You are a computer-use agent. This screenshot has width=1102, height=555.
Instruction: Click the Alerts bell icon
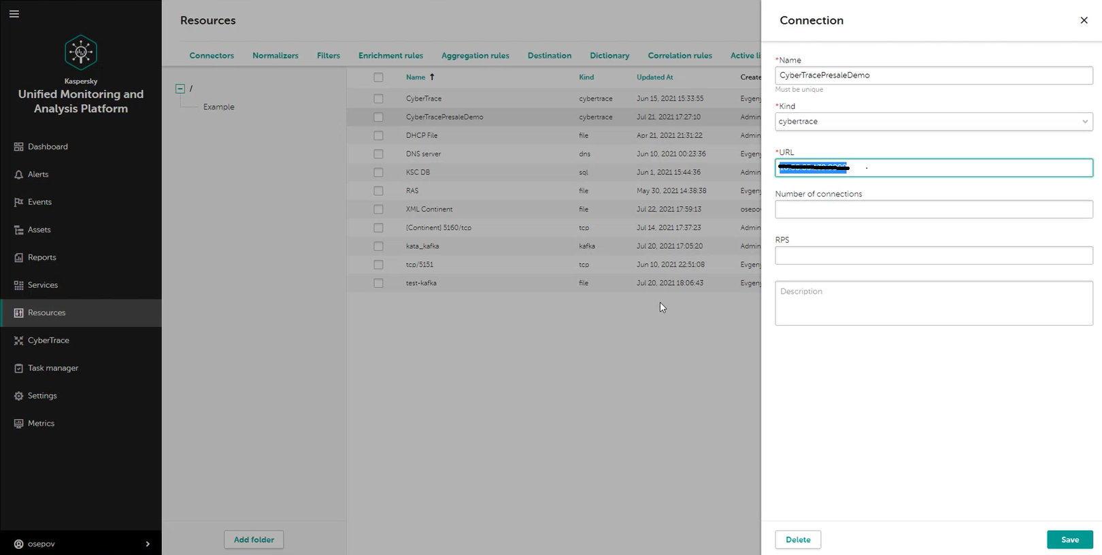[18, 175]
